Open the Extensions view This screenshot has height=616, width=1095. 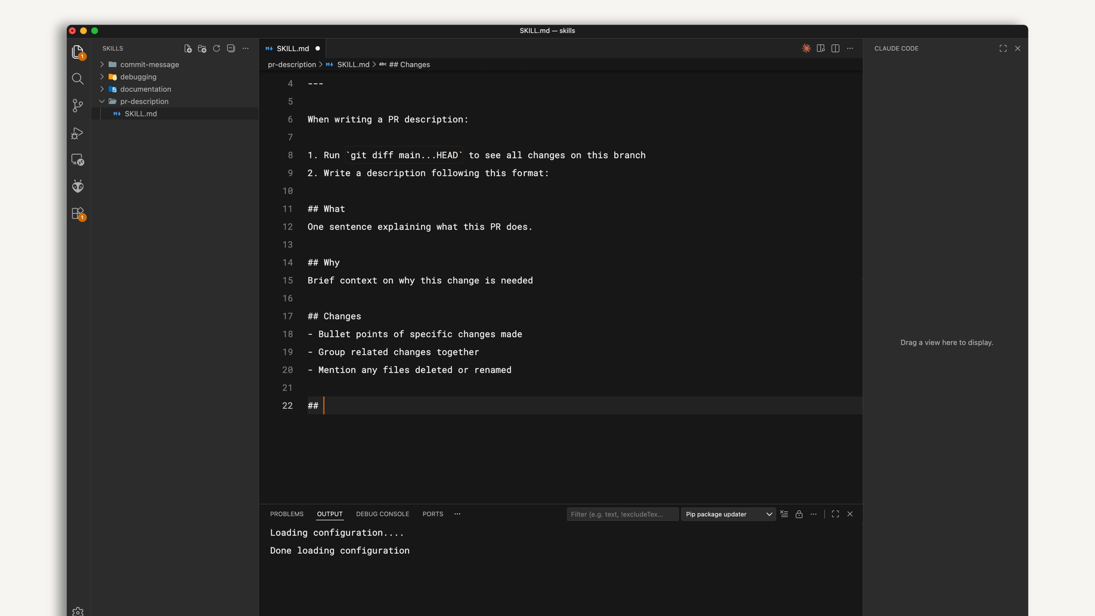pyautogui.click(x=78, y=213)
